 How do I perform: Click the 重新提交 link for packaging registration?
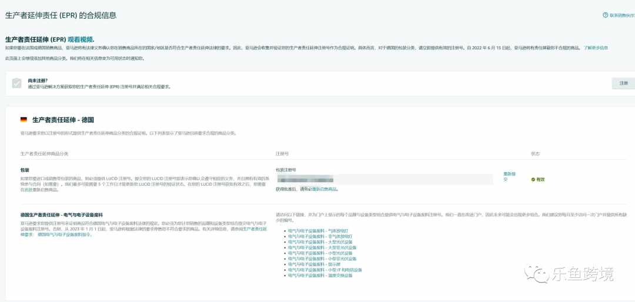click(x=509, y=176)
